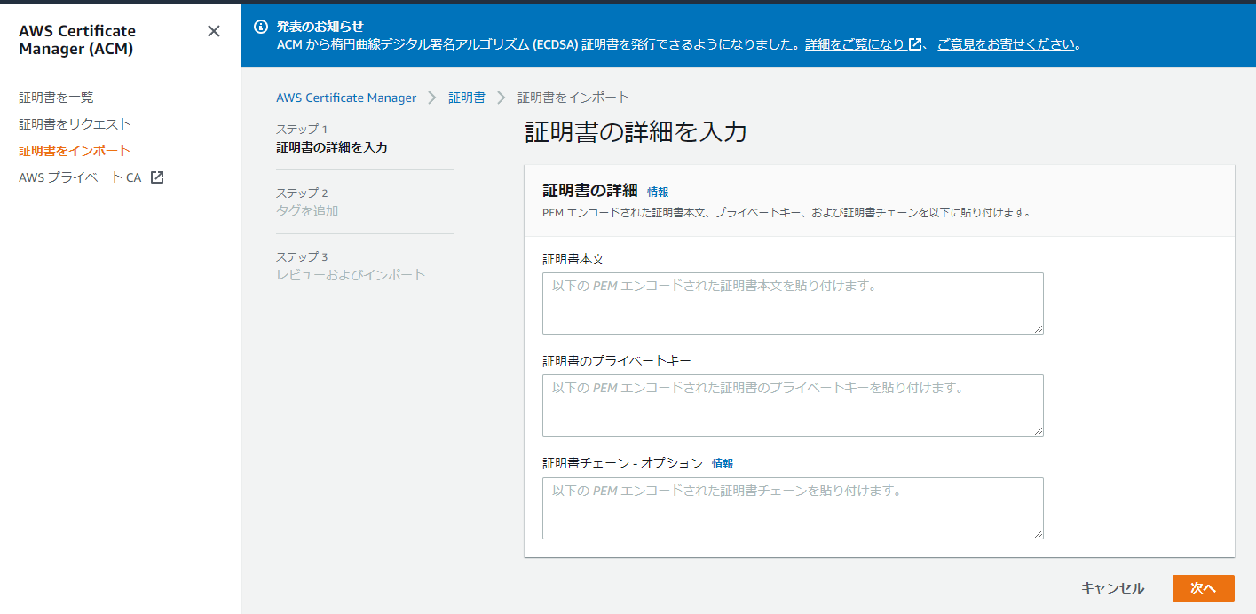Focus the 証明書本文 text area
Viewport: 1256px width, 614px height.
click(x=793, y=303)
